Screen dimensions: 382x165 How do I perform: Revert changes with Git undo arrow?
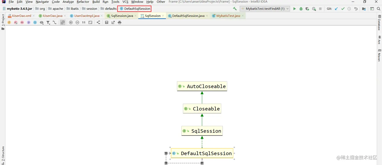(x=356, y=9)
